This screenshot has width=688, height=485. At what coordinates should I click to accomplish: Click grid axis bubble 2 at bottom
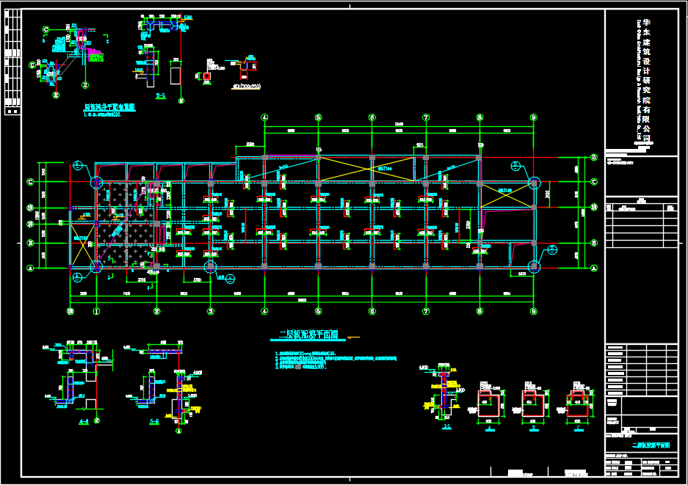pyautogui.click(x=156, y=311)
